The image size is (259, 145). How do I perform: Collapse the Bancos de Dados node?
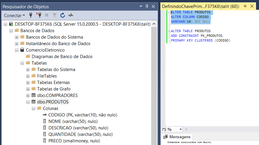11,31
